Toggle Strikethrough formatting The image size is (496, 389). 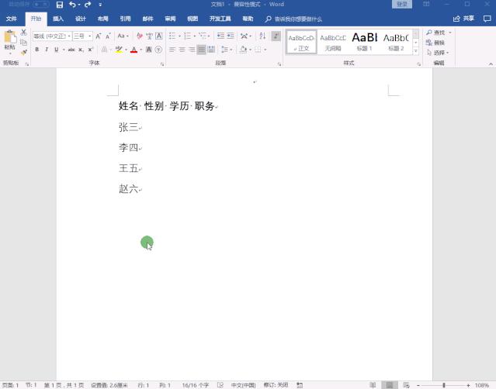coord(71,50)
